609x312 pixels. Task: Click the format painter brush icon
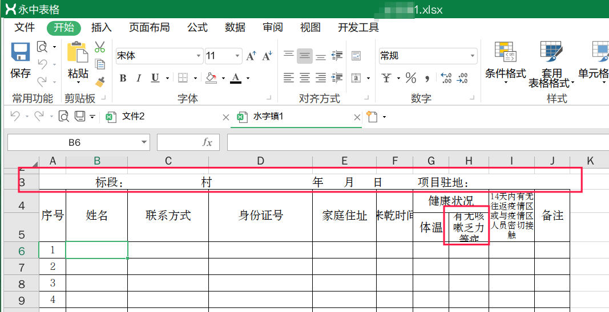[100, 81]
